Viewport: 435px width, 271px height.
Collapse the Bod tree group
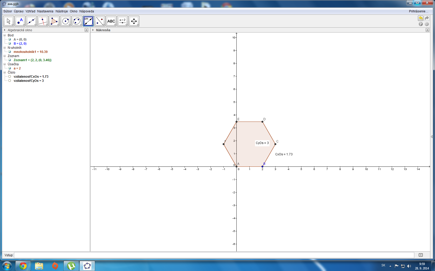[x=5, y=35]
